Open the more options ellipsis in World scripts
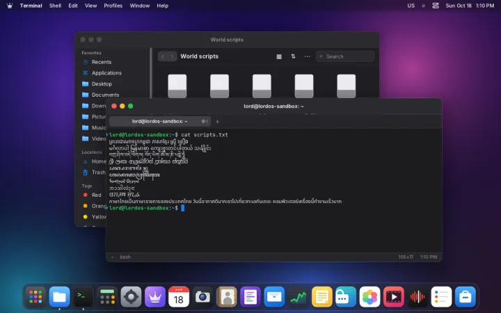The width and height of the screenshot is (501, 313). [307, 56]
